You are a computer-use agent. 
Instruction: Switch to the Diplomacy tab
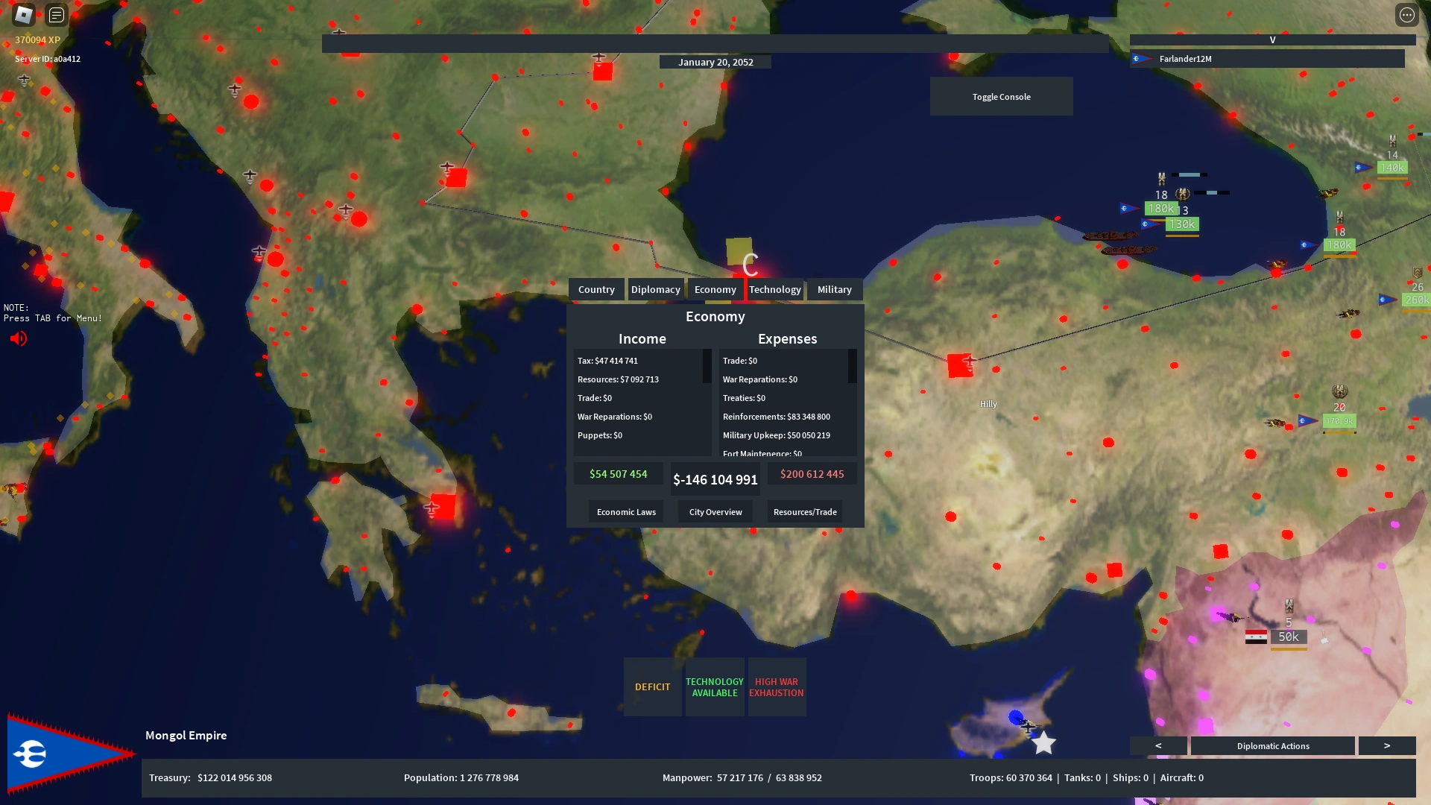pyautogui.click(x=655, y=289)
